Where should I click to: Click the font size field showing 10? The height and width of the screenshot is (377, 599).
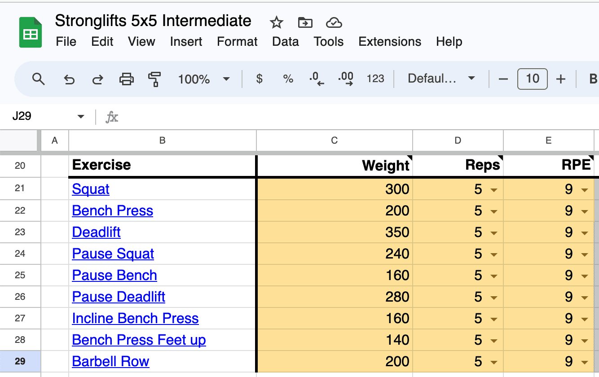532,79
